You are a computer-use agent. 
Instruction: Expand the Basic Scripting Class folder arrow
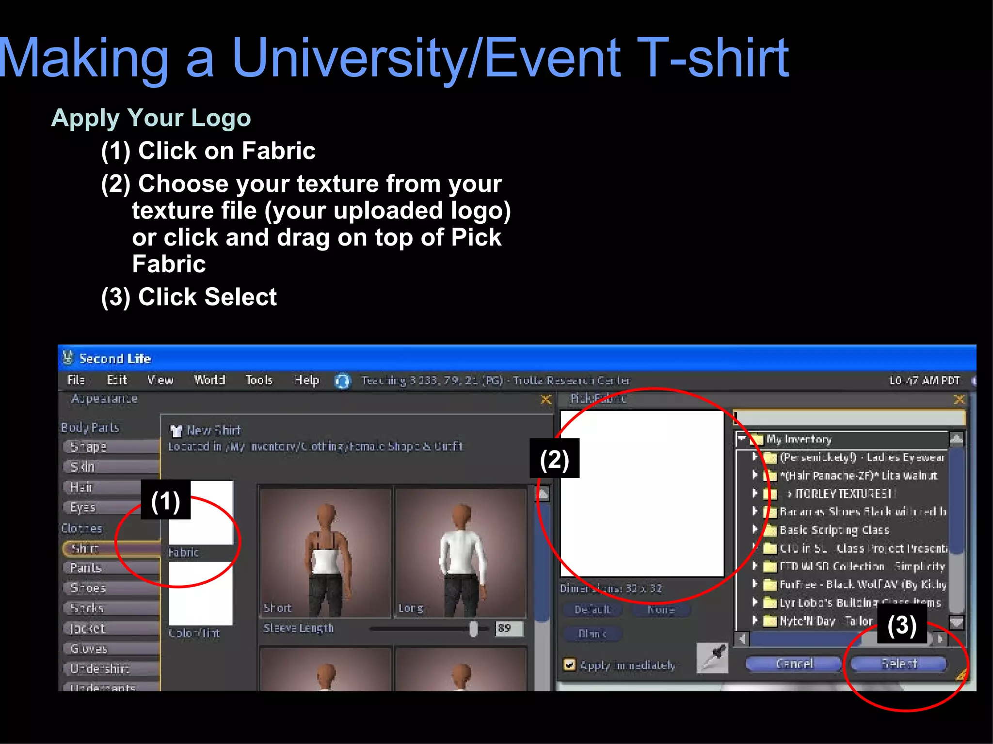tap(755, 529)
